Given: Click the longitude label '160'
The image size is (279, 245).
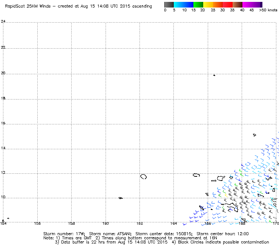Looking at the screenshot, I should coord(106,223).
